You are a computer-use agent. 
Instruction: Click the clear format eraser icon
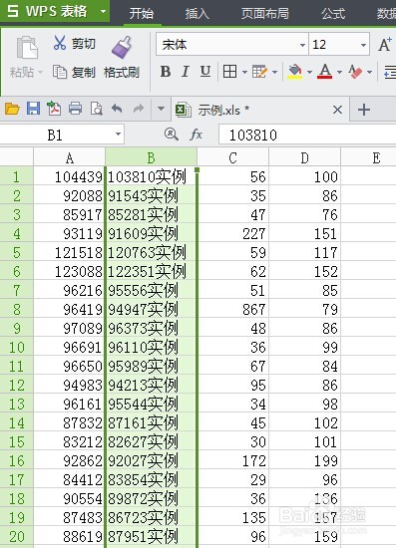pos(355,72)
